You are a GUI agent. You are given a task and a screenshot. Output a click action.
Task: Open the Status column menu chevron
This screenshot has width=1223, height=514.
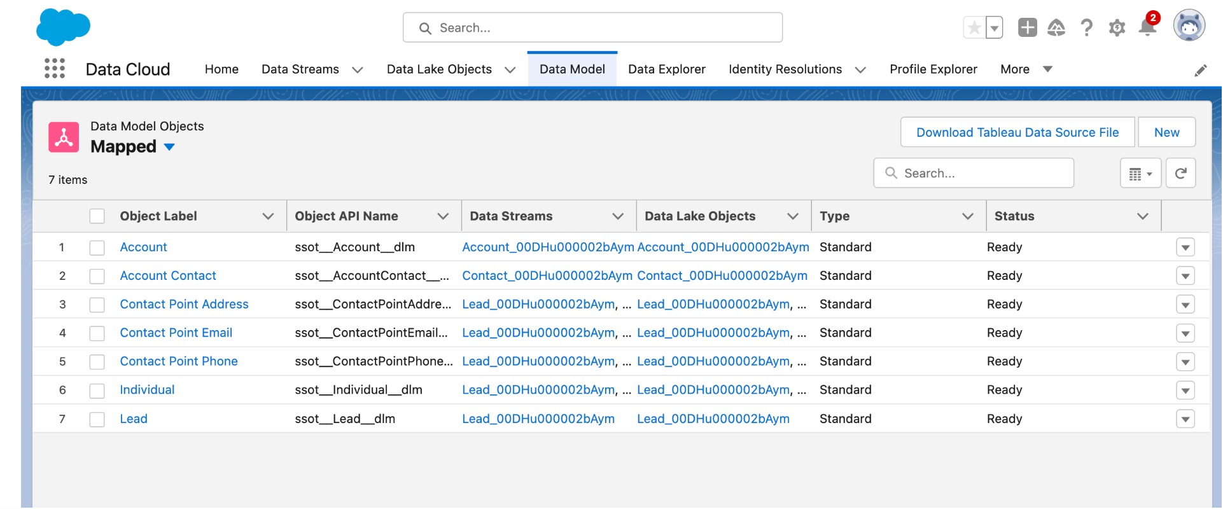(1143, 216)
